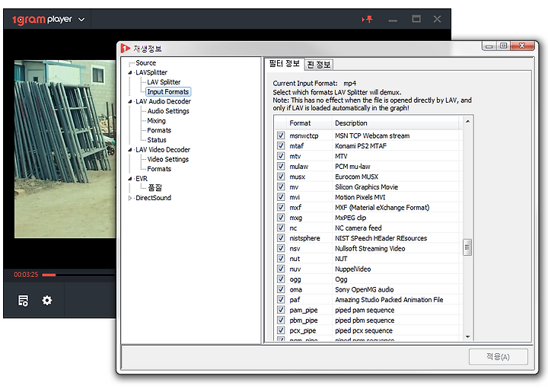Uncheck the mtaf format checkbox
Image resolution: width=548 pixels, height=392 pixels.
281,145
